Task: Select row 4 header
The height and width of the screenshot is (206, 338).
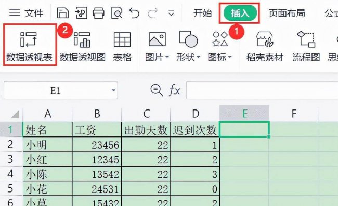Action: 11,173
